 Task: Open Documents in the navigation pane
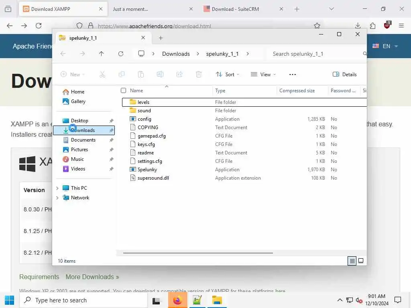(84, 140)
